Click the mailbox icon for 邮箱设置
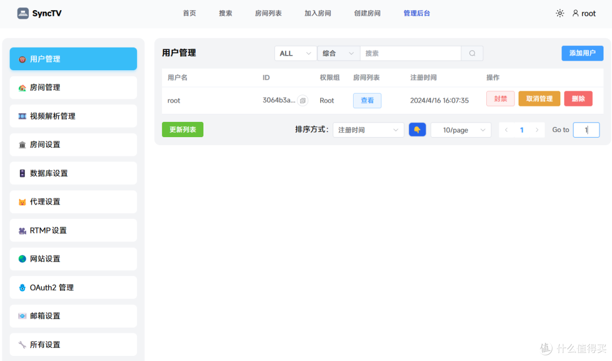This screenshot has width=612, height=361. (x=22, y=316)
